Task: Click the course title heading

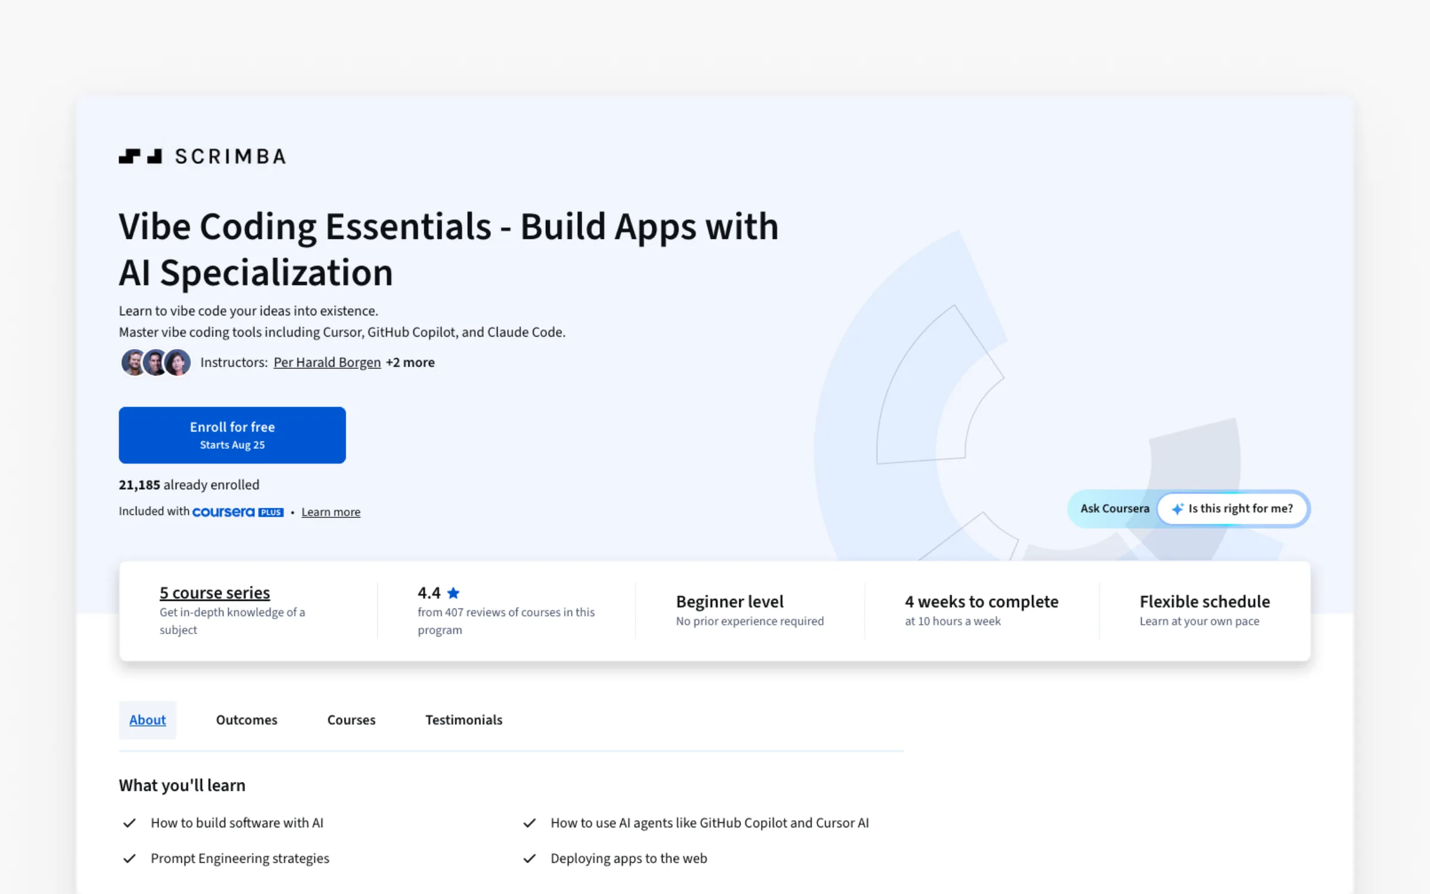Action: pyautogui.click(x=448, y=249)
